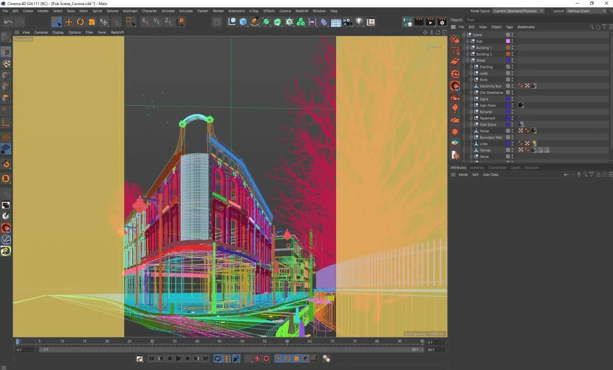Viewport: 613px width, 370px height.
Task: Open the Spline Pen tool
Action: click(x=254, y=21)
